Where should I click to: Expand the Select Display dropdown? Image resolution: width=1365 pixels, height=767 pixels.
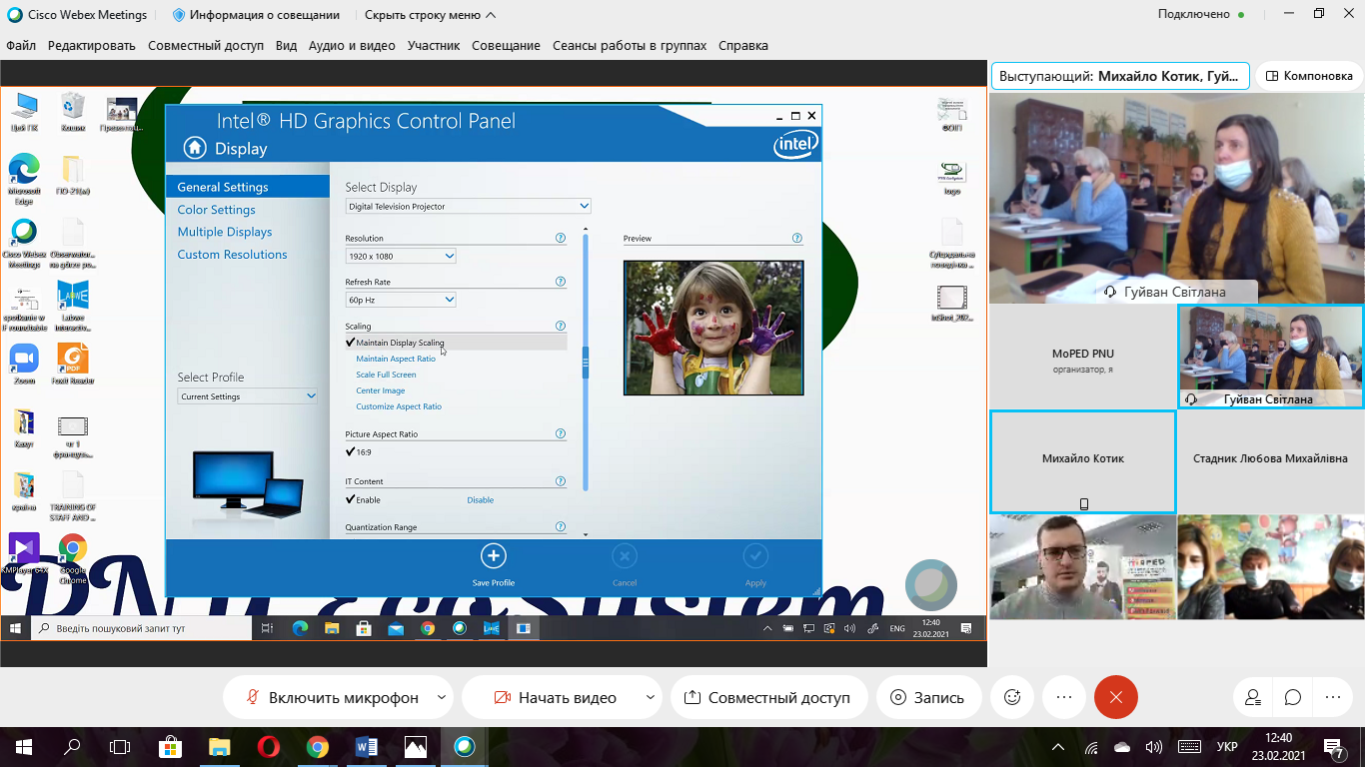coord(469,206)
